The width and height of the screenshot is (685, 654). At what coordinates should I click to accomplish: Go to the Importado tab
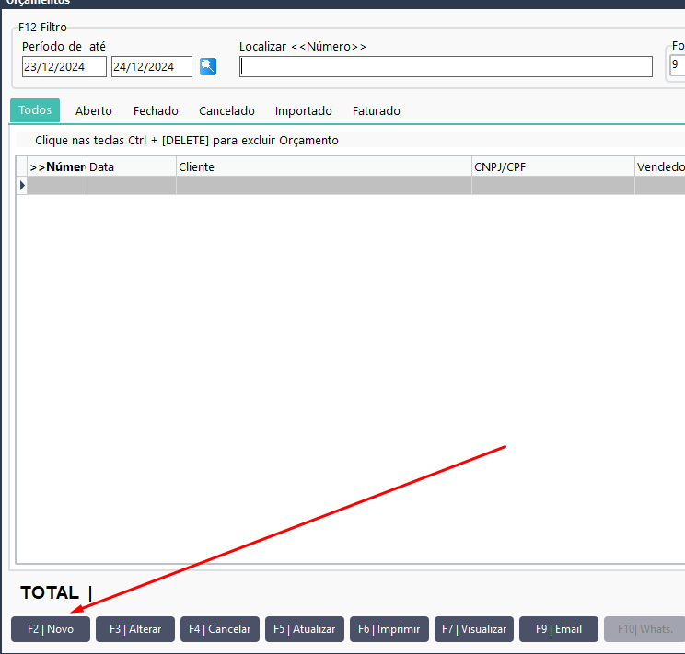coord(303,111)
